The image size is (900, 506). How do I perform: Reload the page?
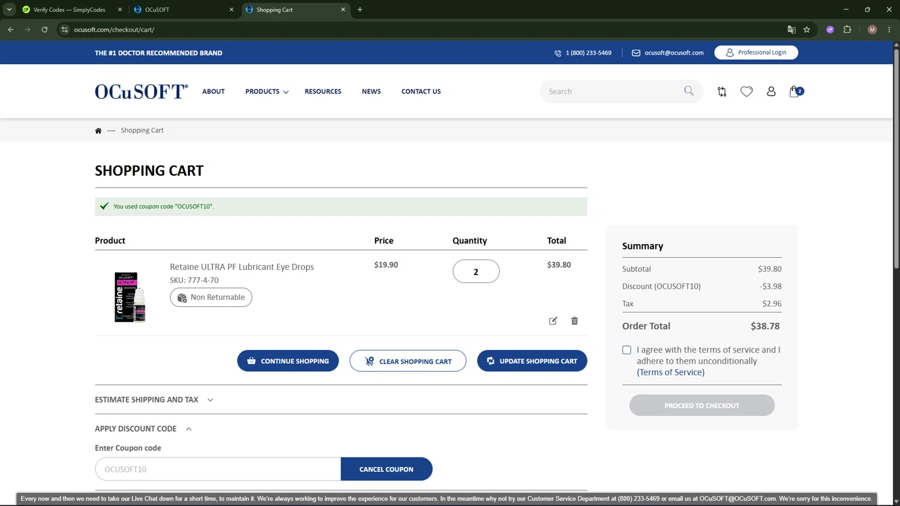(x=44, y=29)
